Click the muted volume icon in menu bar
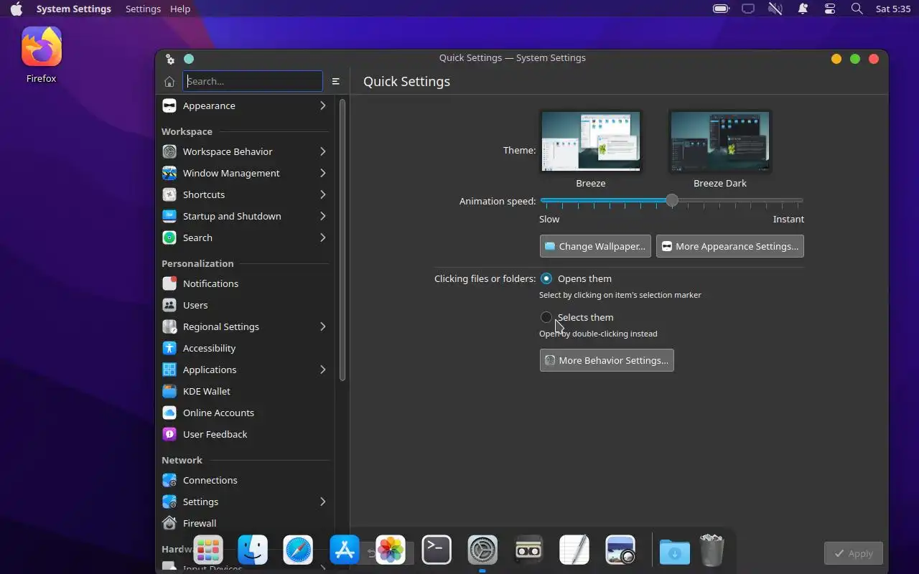The image size is (919, 574). 775,9
